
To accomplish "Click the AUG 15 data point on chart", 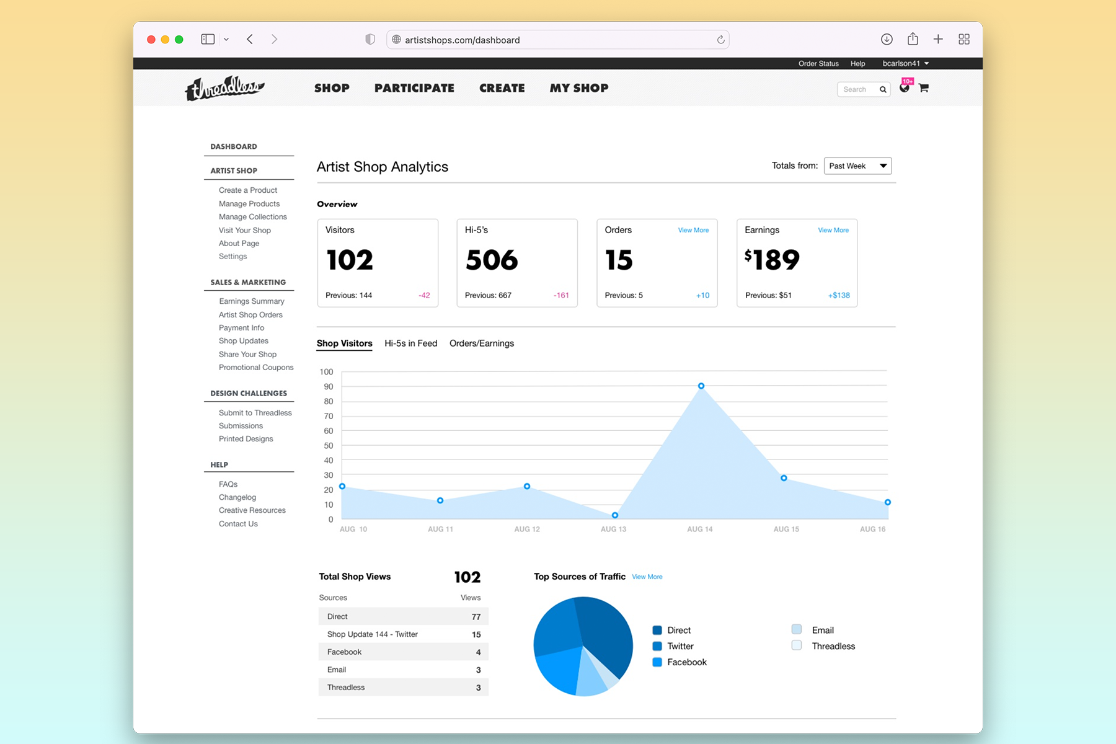I will click(784, 478).
